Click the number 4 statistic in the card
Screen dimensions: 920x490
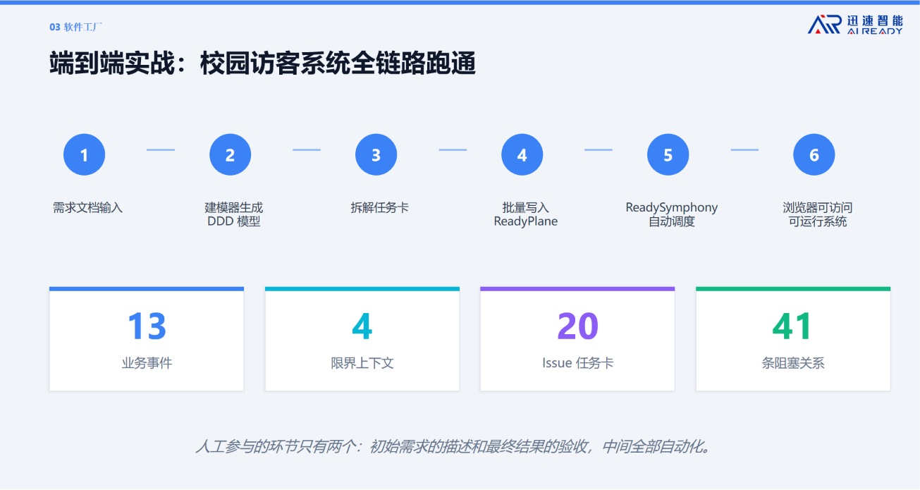(362, 326)
